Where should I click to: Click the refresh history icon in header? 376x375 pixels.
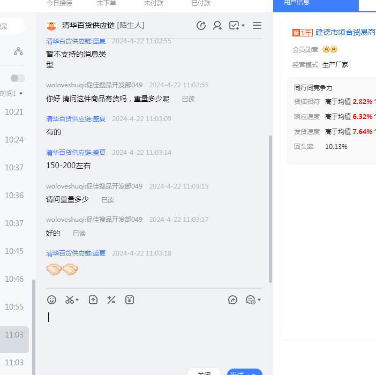pos(201,25)
